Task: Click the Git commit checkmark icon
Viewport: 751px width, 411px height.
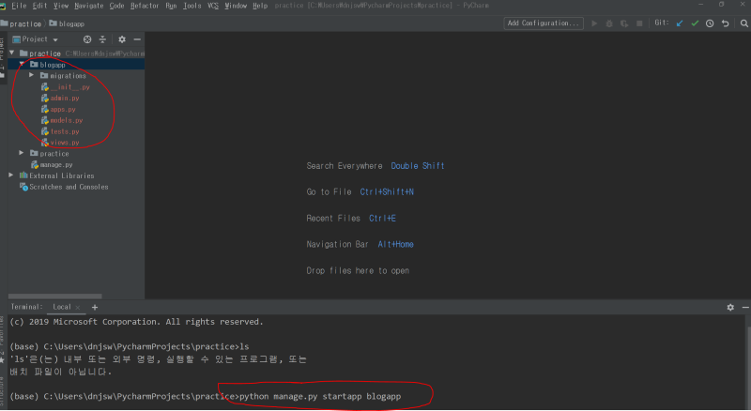Action: point(695,23)
